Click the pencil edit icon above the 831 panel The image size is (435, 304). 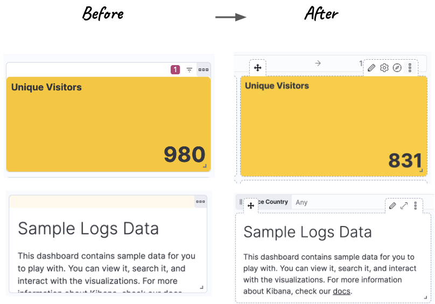[x=371, y=68]
